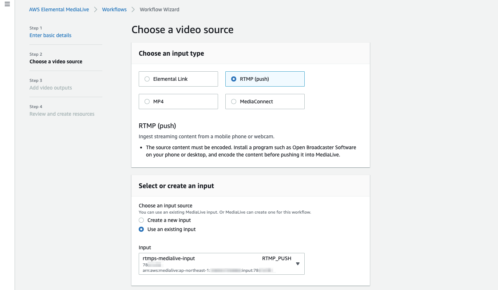Click the Choose an input type heading
The image size is (498, 290).
coord(171,53)
